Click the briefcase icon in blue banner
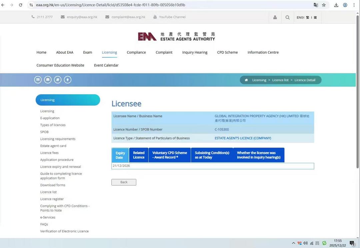The height and width of the screenshot is (248, 360). (x=48, y=80)
